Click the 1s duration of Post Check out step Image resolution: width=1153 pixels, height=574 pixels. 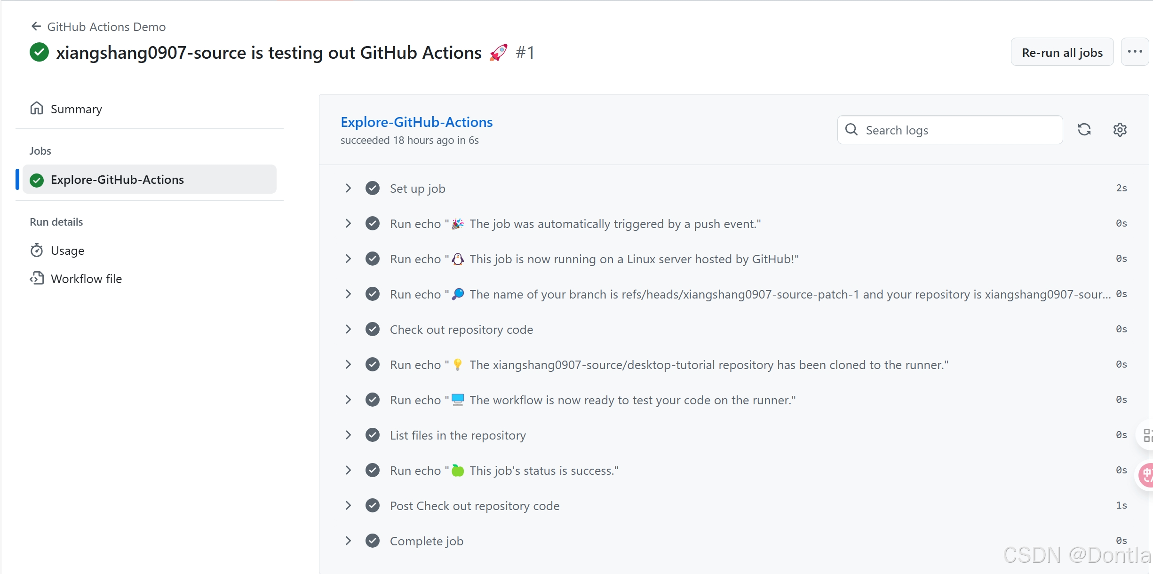pos(1121,505)
